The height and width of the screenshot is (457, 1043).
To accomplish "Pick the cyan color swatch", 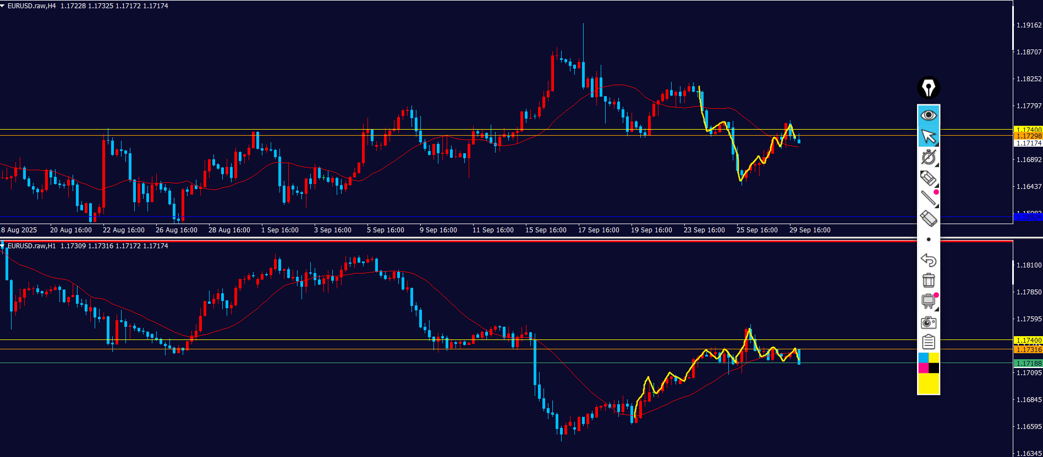I will (x=923, y=358).
